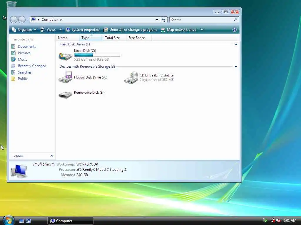The height and width of the screenshot is (225, 301).
Task: Click Show Desktop quick launch icon
Action: [21, 221]
